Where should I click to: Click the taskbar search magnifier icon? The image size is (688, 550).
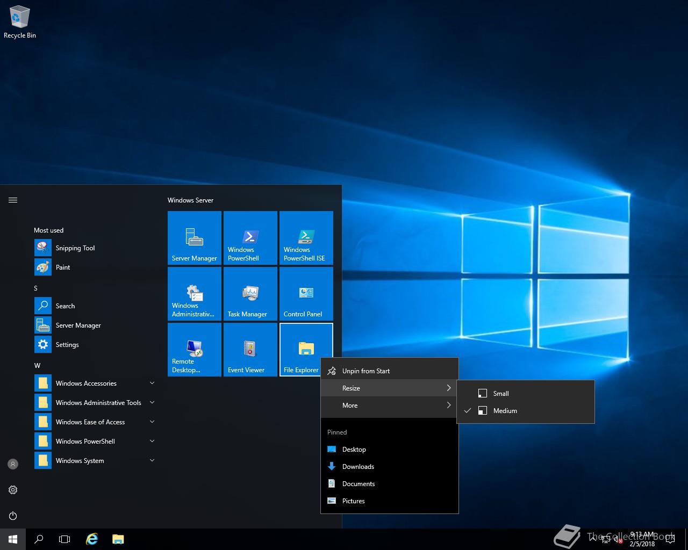39,539
